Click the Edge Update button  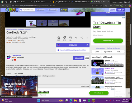(118, 6)
